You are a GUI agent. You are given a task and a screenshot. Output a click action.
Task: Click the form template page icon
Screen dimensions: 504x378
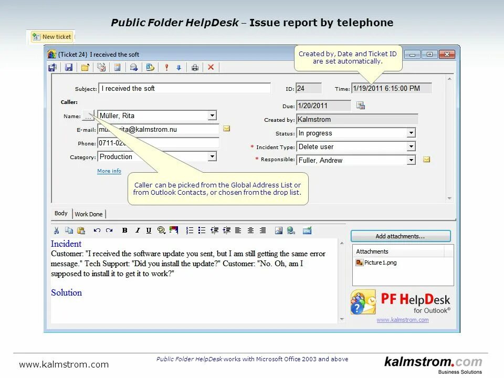(118, 68)
